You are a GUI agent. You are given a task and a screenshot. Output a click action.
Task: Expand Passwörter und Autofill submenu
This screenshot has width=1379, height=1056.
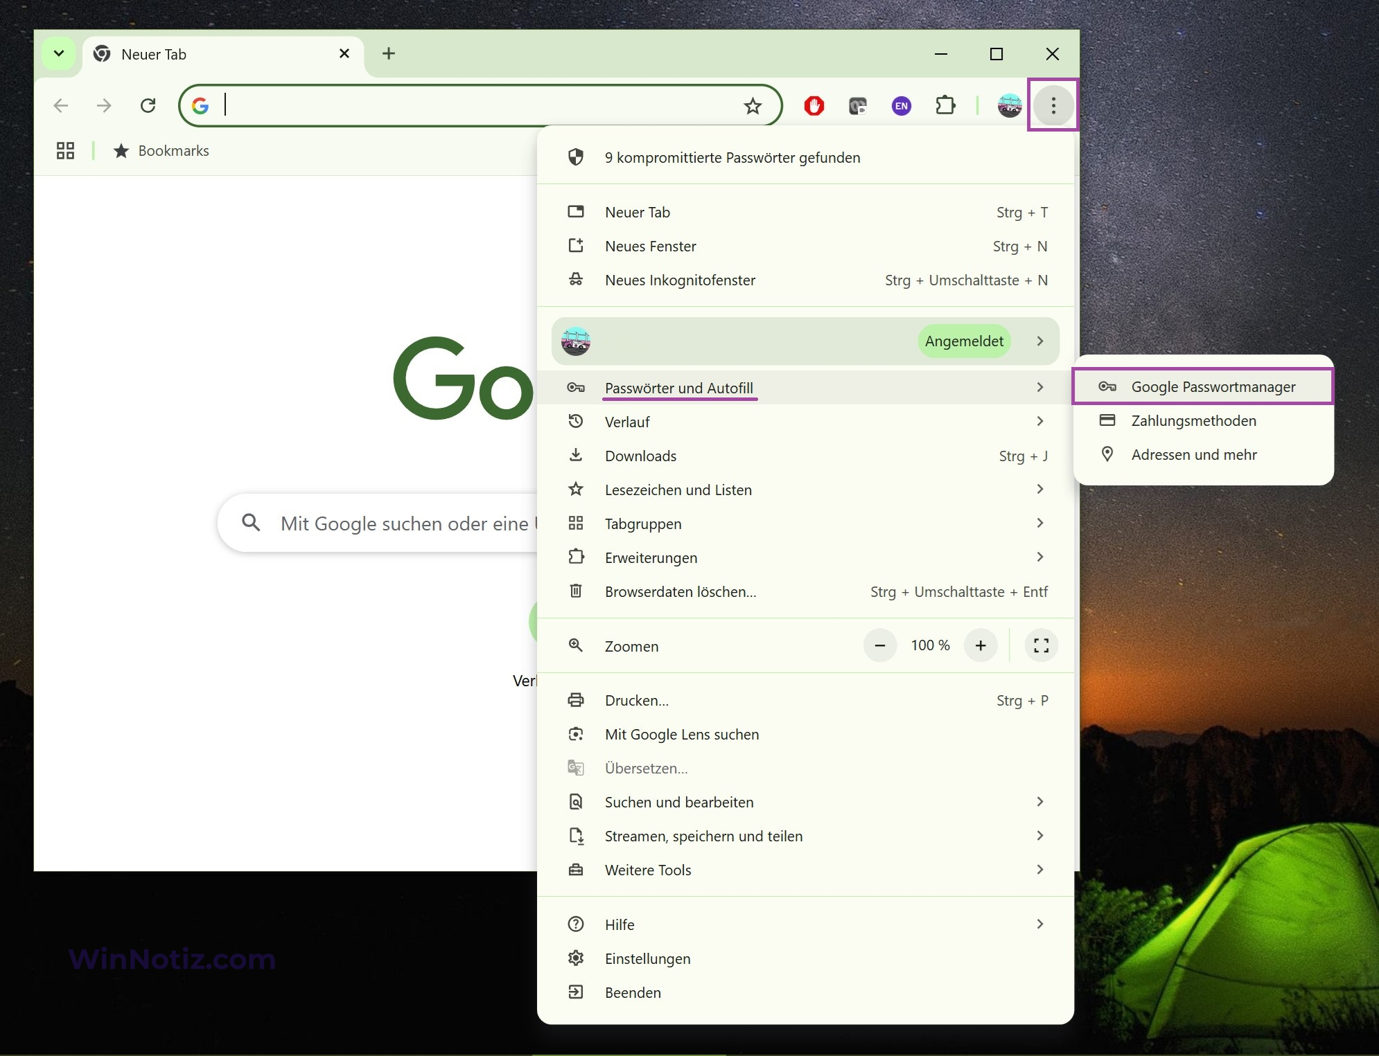806,387
